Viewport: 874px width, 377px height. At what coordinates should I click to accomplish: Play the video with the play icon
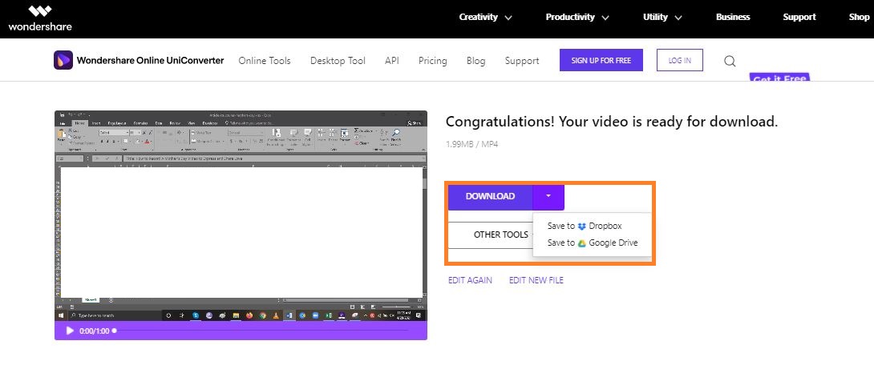coord(70,331)
